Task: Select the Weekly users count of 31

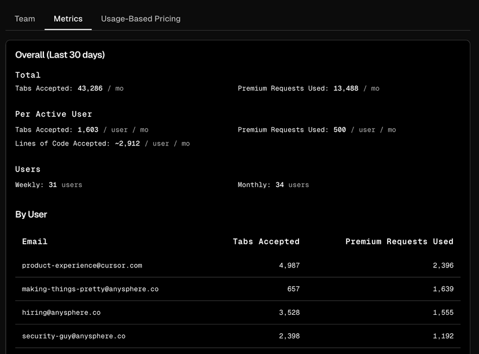Action: (x=53, y=185)
